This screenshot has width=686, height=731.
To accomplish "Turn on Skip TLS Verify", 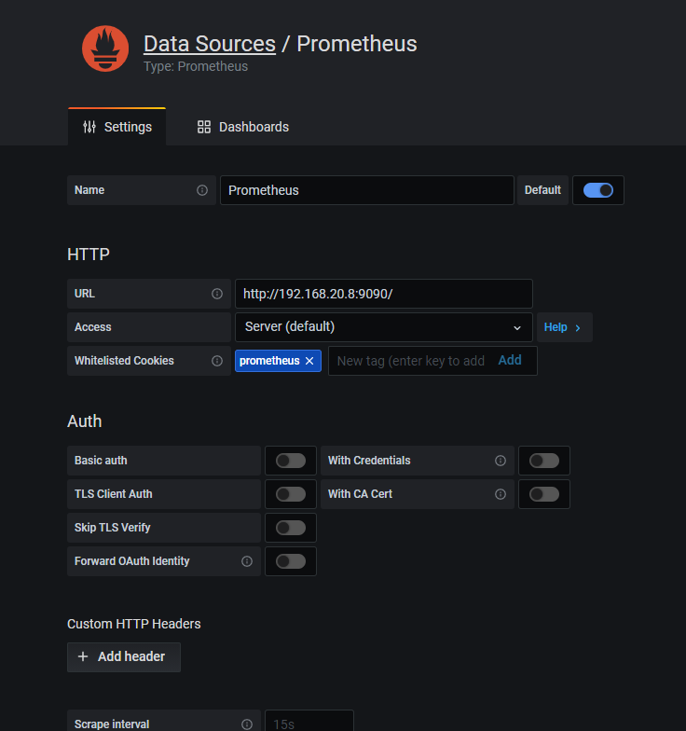I will [291, 528].
